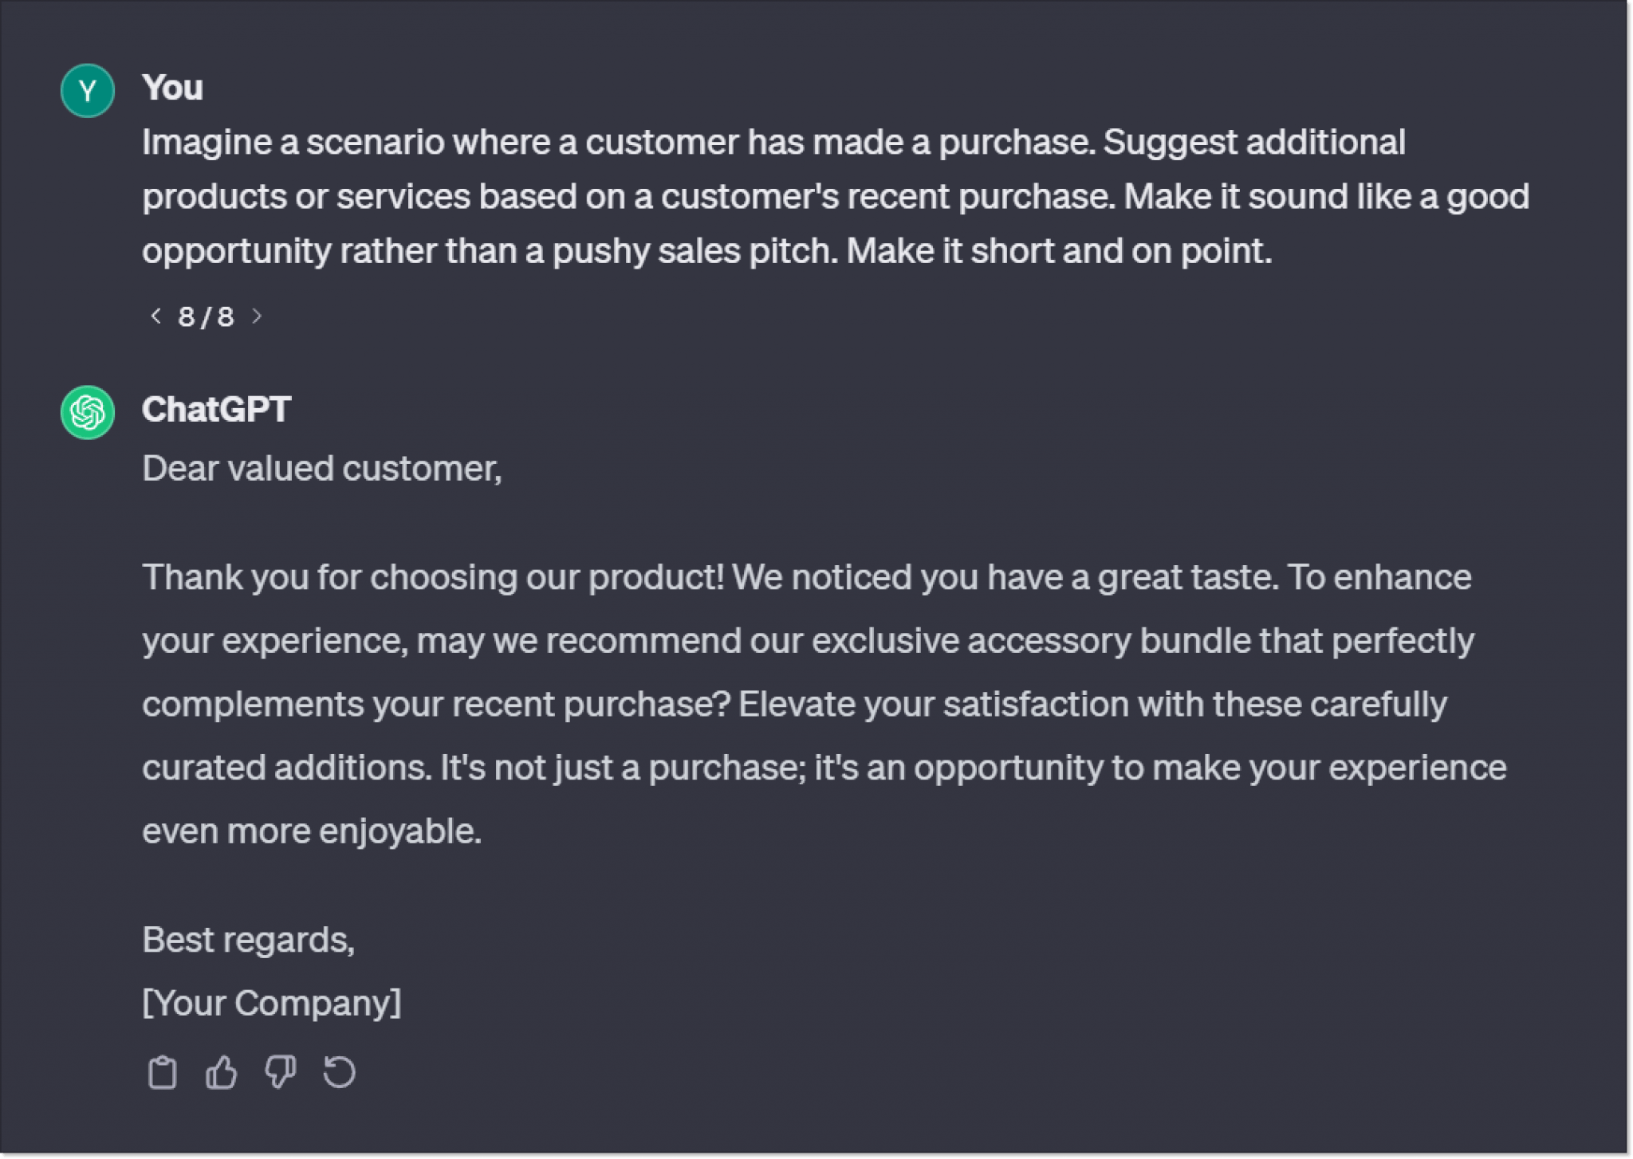Select the 'Dear valued customer' message text

322,469
